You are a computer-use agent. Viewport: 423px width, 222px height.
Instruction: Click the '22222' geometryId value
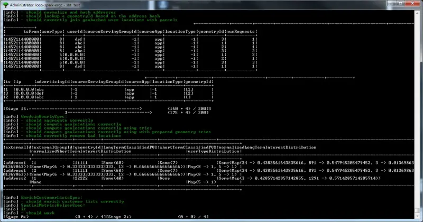click(x=81, y=178)
